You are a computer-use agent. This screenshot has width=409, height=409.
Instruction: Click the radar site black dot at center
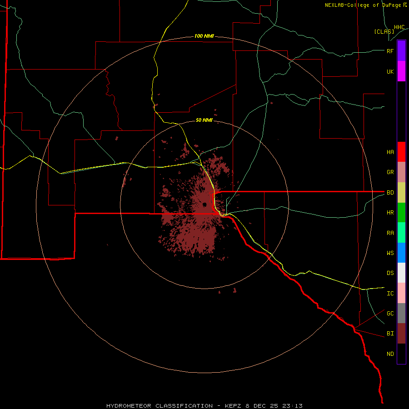coord(204,204)
